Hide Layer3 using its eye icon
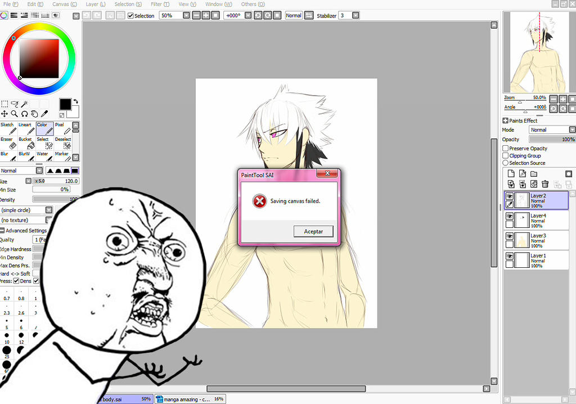This screenshot has height=404, width=576. [510, 236]
